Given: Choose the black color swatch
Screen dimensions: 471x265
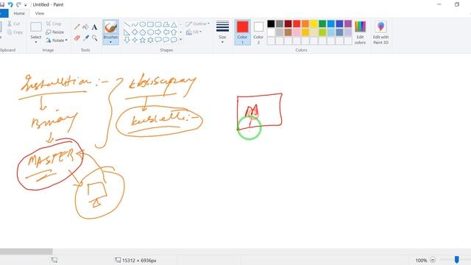Looking at the screenshot, I should 271,24.
